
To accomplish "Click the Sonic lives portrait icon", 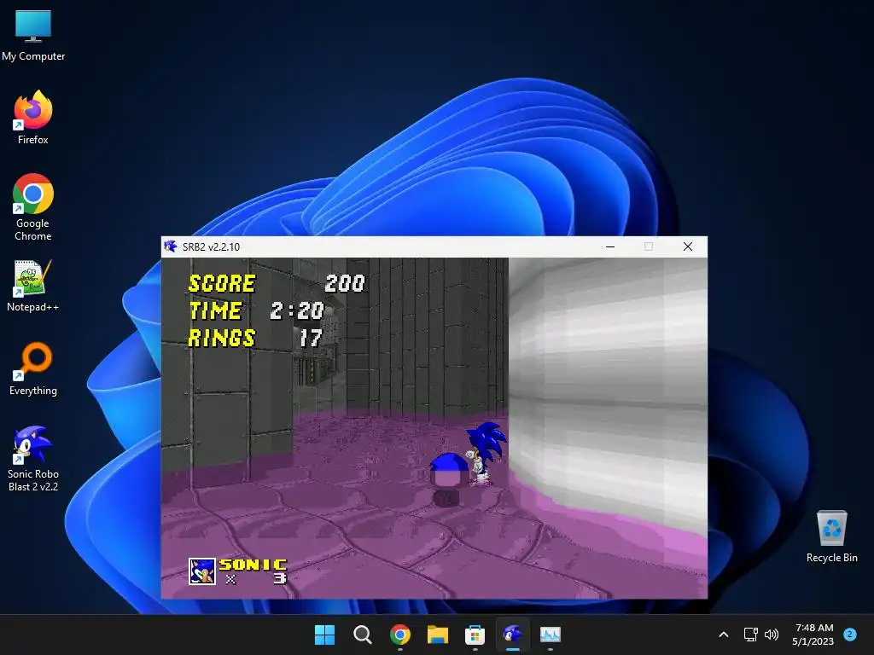I will [202, 571].
